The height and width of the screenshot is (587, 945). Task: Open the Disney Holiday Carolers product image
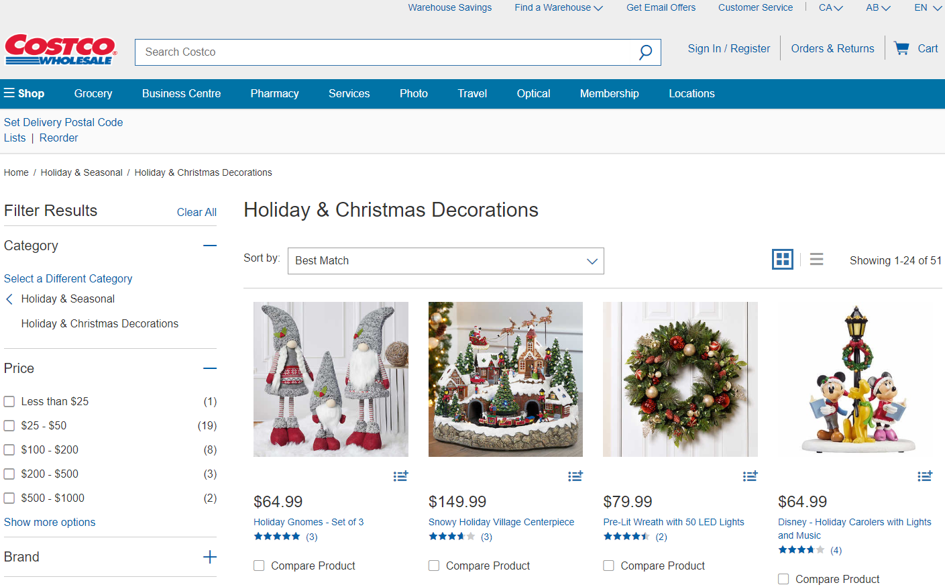855,380
